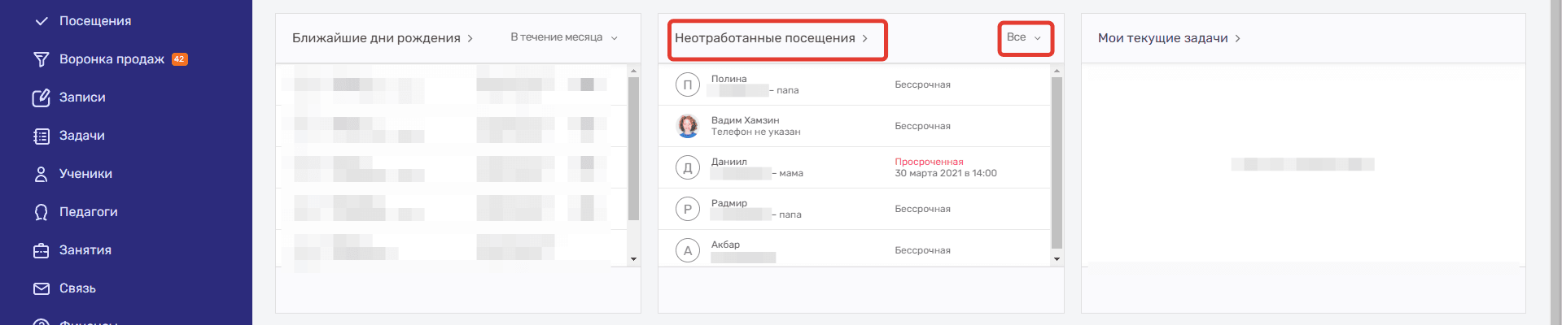Click scroll up arrow in birthdays list
The image size is (1562, 325).
tap(633, 71)
